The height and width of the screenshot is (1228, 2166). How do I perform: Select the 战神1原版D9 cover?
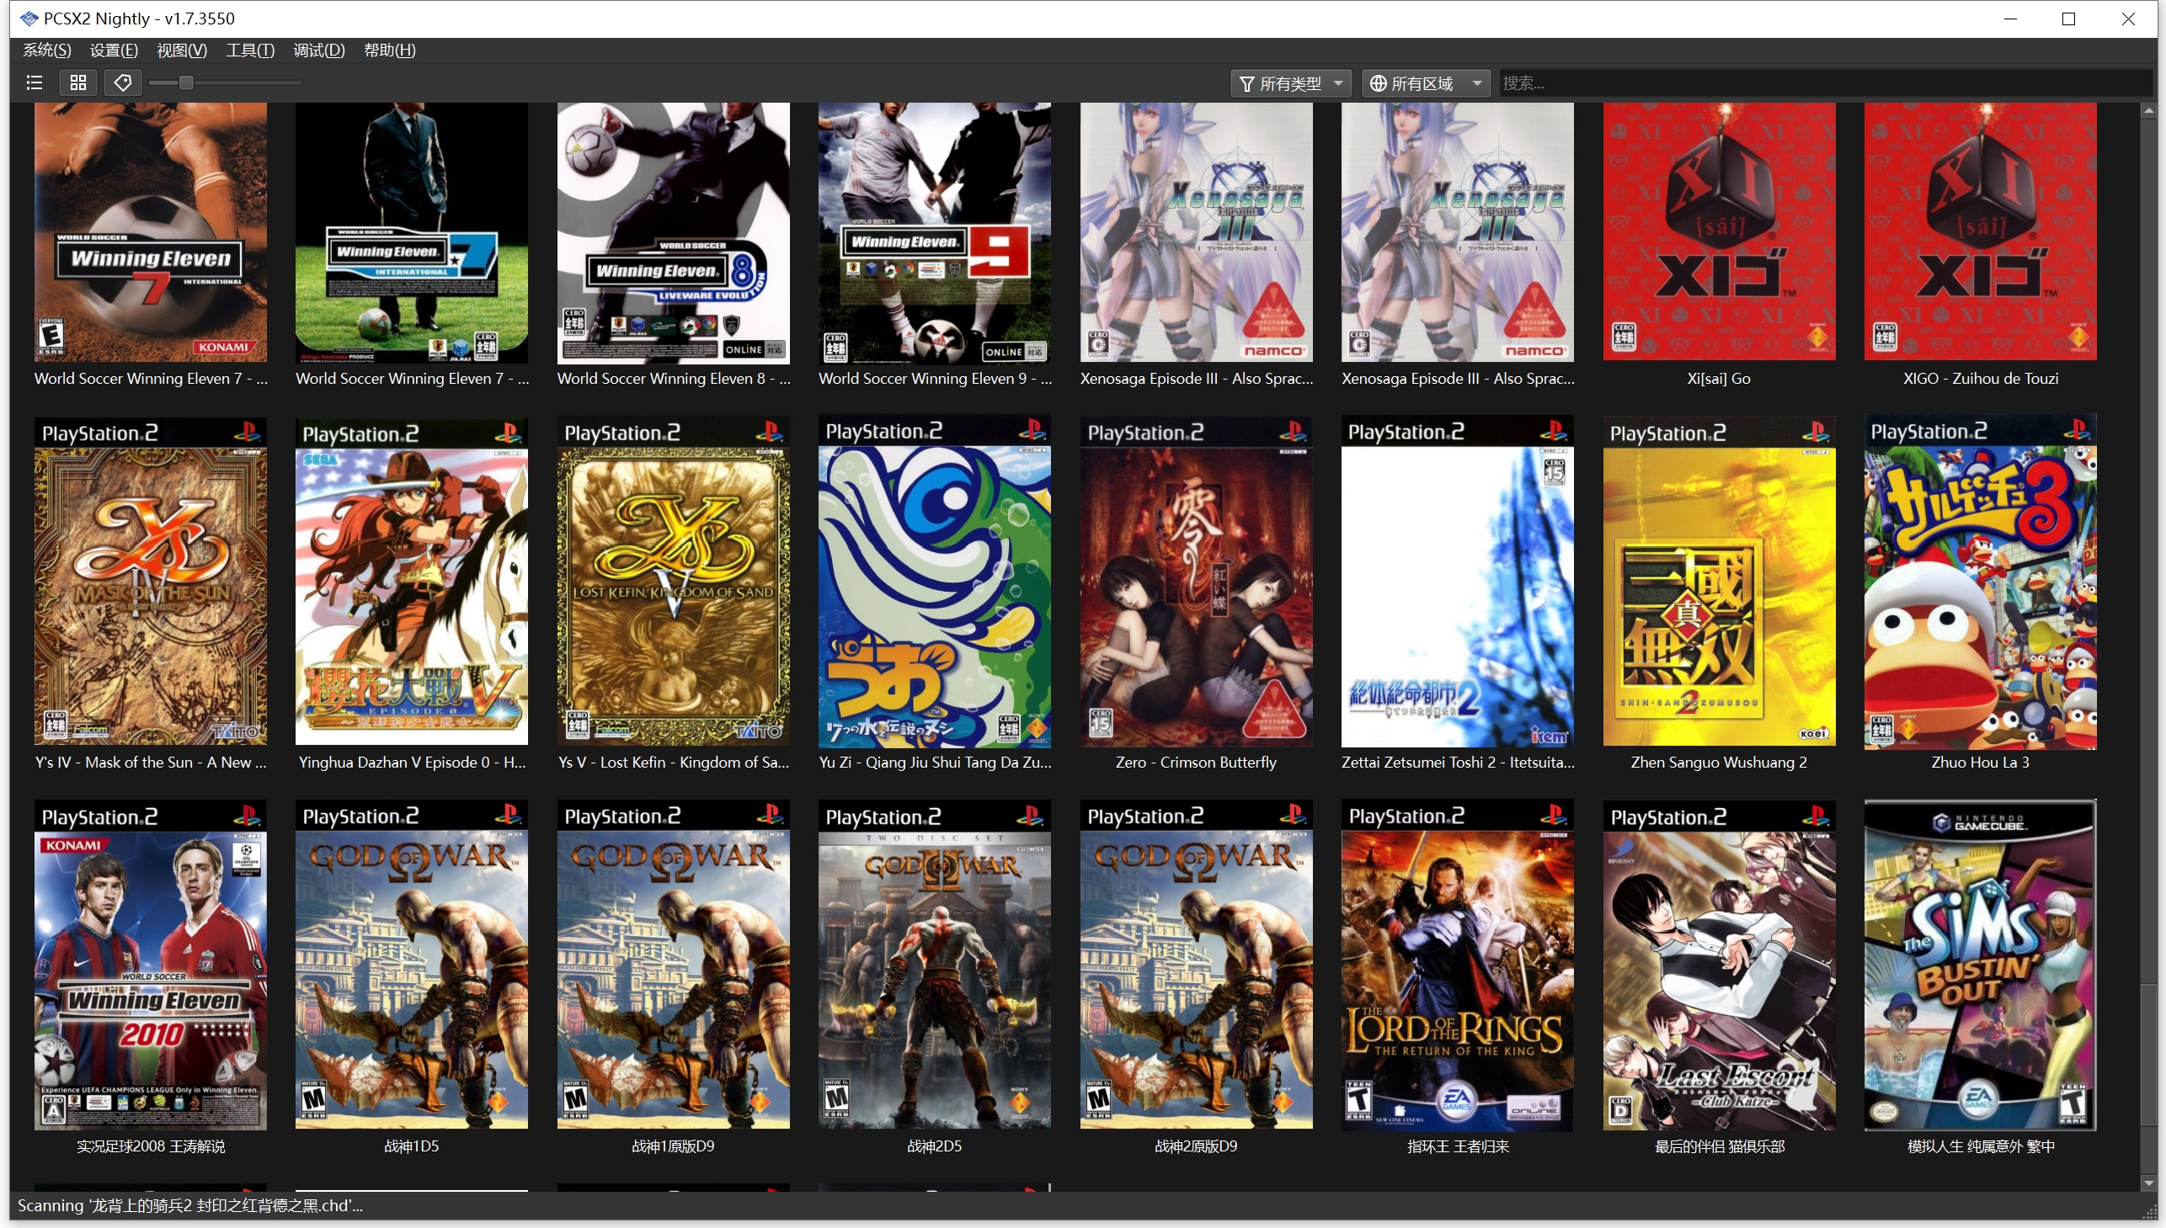click(674, 965)
